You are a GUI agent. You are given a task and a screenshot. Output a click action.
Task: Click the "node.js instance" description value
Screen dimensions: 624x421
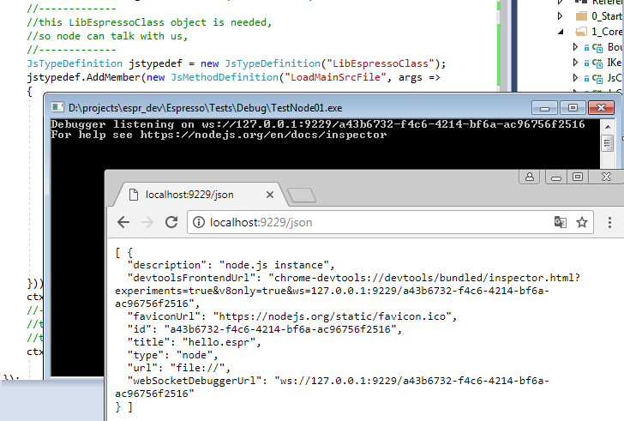pyautogui.click(x=274, y=265)
